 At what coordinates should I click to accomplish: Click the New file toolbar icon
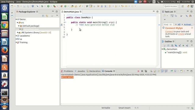pyautogui.click(x=12, y=6)
